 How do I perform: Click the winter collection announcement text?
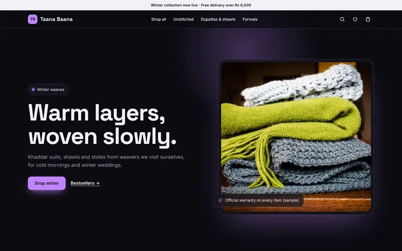click(201, 5)
